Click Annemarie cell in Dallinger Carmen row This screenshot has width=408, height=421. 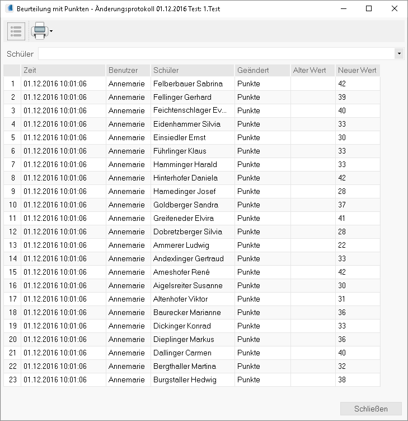(x=128, y=352)
